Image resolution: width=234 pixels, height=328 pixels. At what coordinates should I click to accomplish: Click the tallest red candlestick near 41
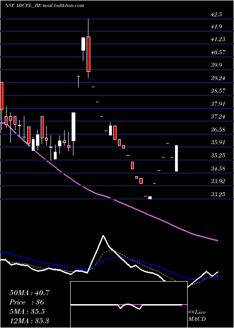pos(88,54)
